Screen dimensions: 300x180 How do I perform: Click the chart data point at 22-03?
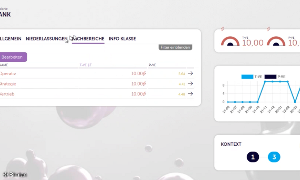pos(295,102)
